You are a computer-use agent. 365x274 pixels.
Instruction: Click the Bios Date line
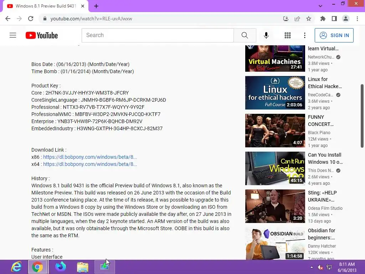80,64
